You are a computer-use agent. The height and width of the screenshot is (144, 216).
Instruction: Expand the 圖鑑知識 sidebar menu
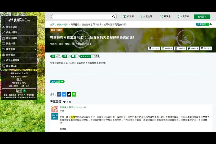tap(36, 44)
